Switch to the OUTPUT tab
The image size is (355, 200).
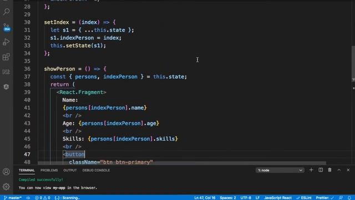coord(70,171)
